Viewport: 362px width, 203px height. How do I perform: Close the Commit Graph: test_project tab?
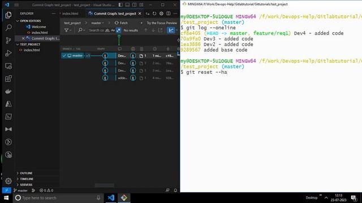pyautogui.click(x=140, y=14)
